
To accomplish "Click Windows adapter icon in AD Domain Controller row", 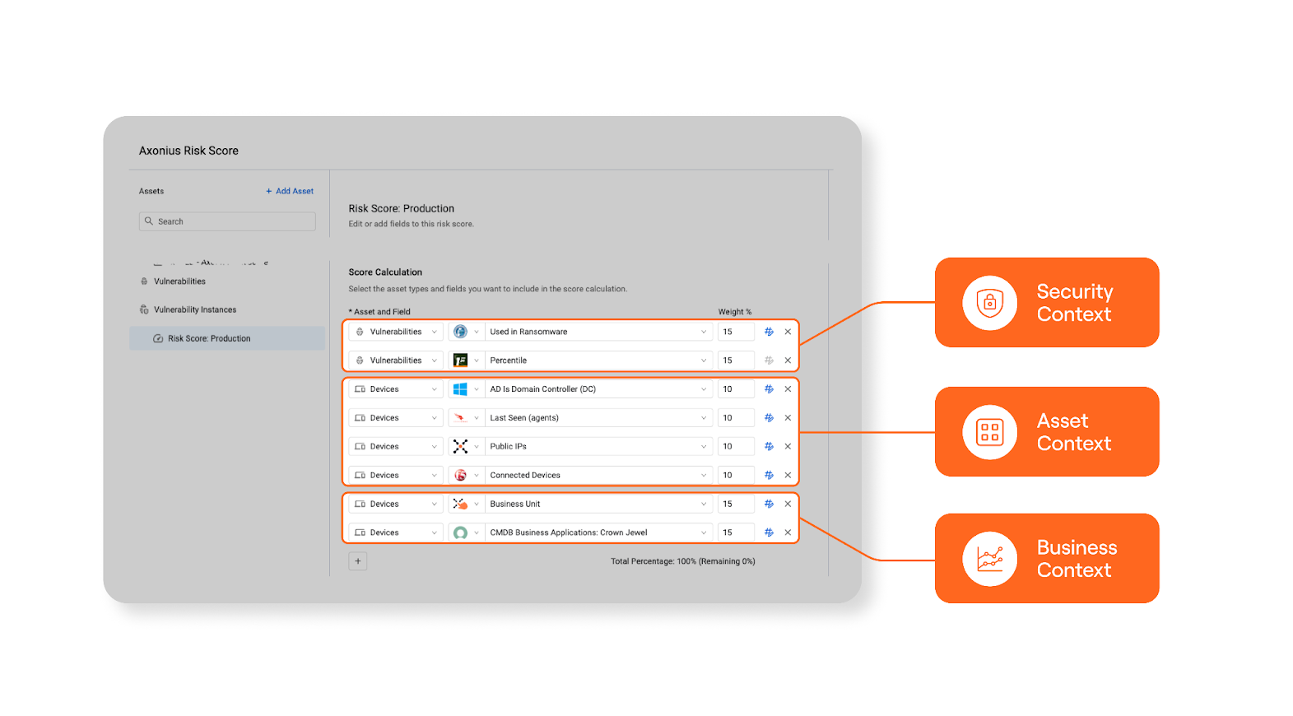I will click(x=460, y=389).
